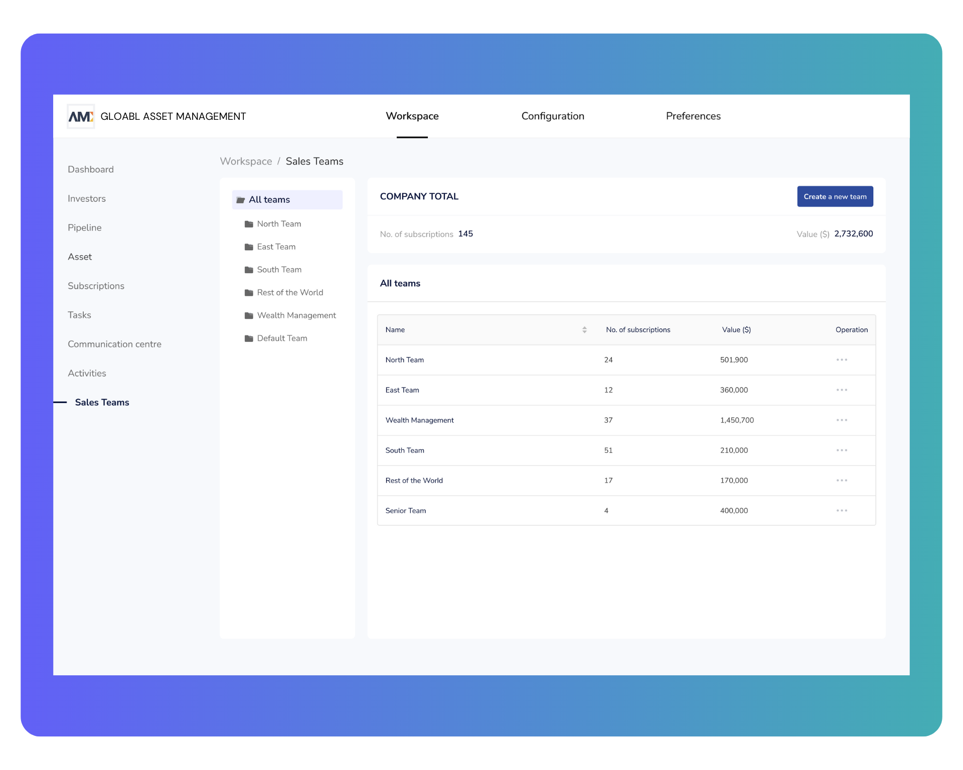Image resolution: width=963 pixels, height=770 pixels.
Task: Click the North Team folder icon
Action: (x=249, y=224)
